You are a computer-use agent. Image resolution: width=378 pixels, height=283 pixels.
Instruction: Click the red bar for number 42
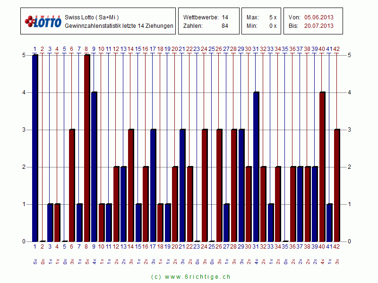[x=337, y=185]
